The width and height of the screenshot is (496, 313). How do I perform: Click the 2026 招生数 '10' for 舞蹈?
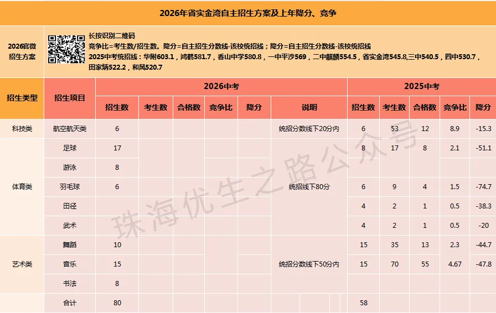[117, 245]
